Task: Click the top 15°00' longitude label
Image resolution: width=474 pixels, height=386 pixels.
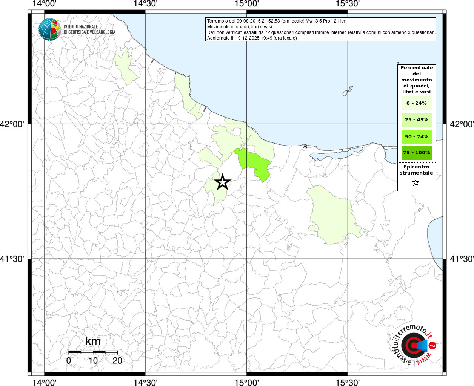Action: tap(247, 4)
